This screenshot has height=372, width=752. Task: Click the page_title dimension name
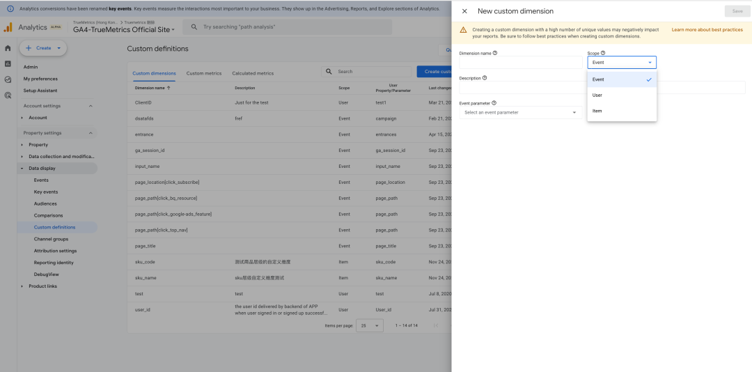click(146, 246)
